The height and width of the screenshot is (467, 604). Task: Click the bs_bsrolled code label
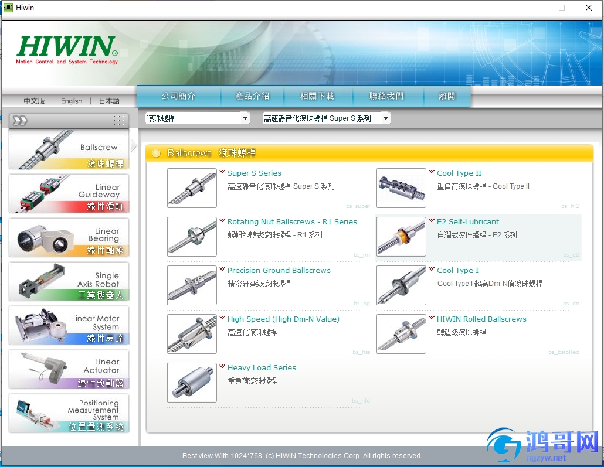564,352
